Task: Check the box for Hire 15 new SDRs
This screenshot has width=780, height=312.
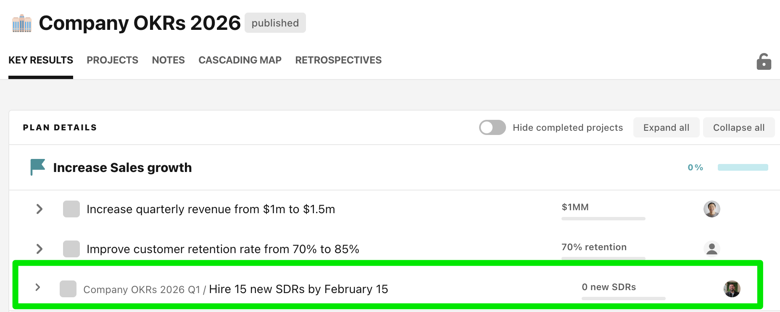Action: [x=68, y=289]
